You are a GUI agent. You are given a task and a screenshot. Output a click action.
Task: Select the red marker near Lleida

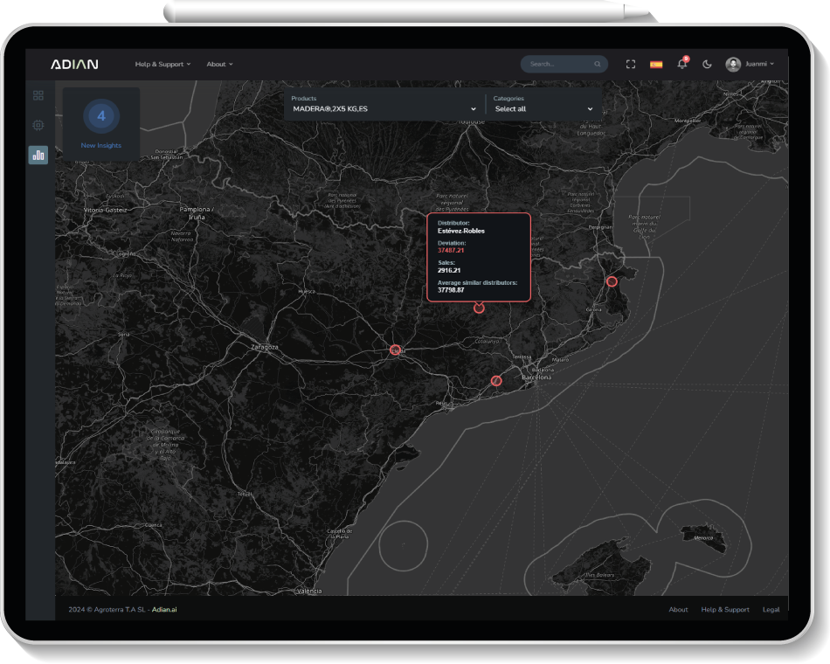click(395, 349)
